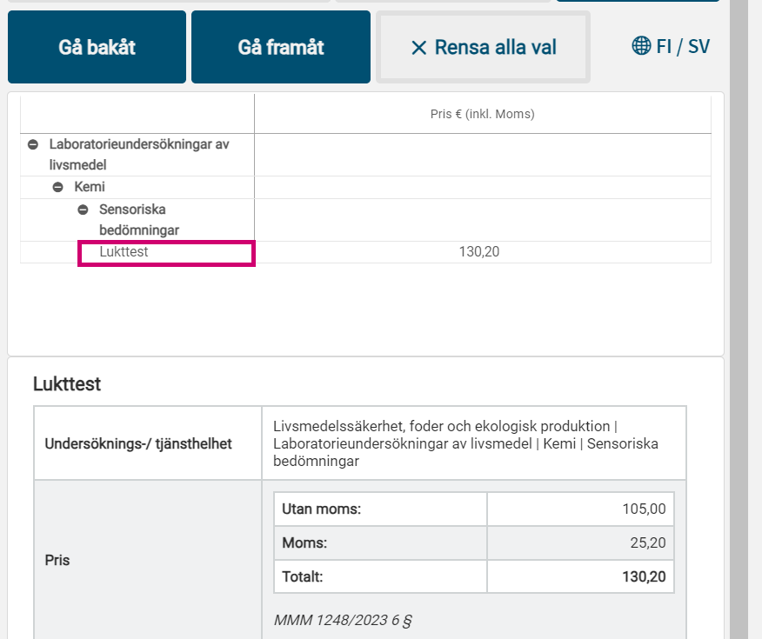Image resolution: width=762 pixels, height=639 pixels.
Task: Click the Pris € (inkl. Moms) column header
Action: pos(482,113)
